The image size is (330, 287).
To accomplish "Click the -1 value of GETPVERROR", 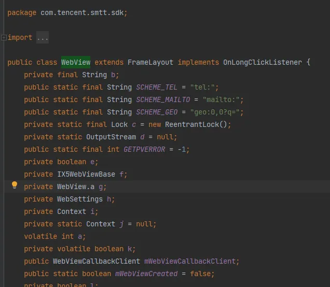I will click(x=182, y=149).
